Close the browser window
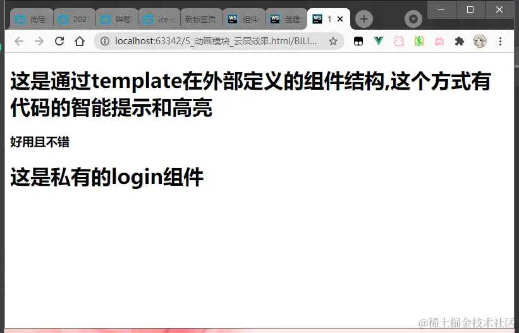Viewport: 519px width, 333px height. pyautogui.click(x=499, y=9)
